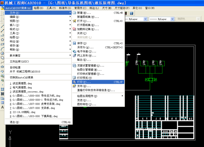
Task: Select the Construction line tool
Action: 2,31
